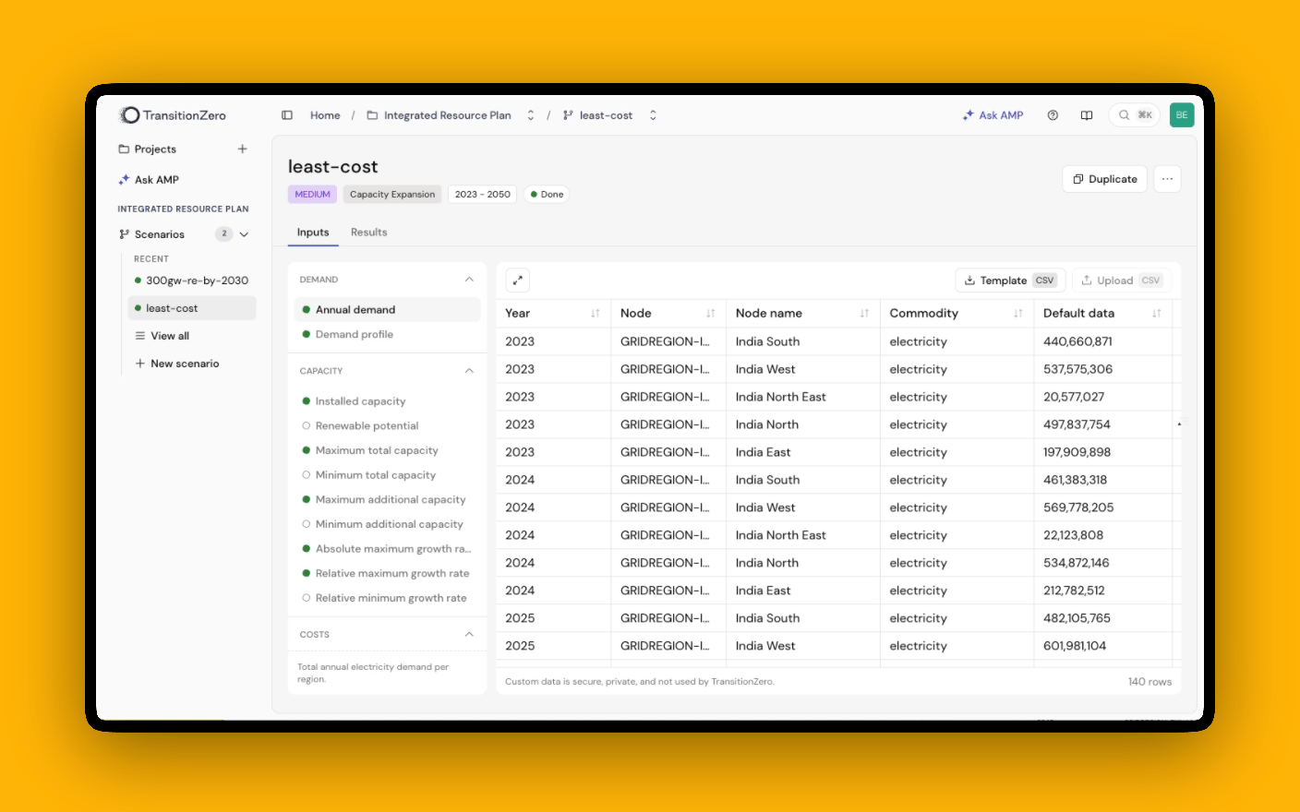1300x812 pixels.
Task: Open the project switcher chevrons after Integrated Resource Plan
Action: coord(531,115)
